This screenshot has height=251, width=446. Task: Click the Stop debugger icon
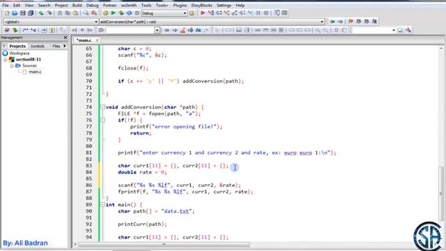(266, 13)
